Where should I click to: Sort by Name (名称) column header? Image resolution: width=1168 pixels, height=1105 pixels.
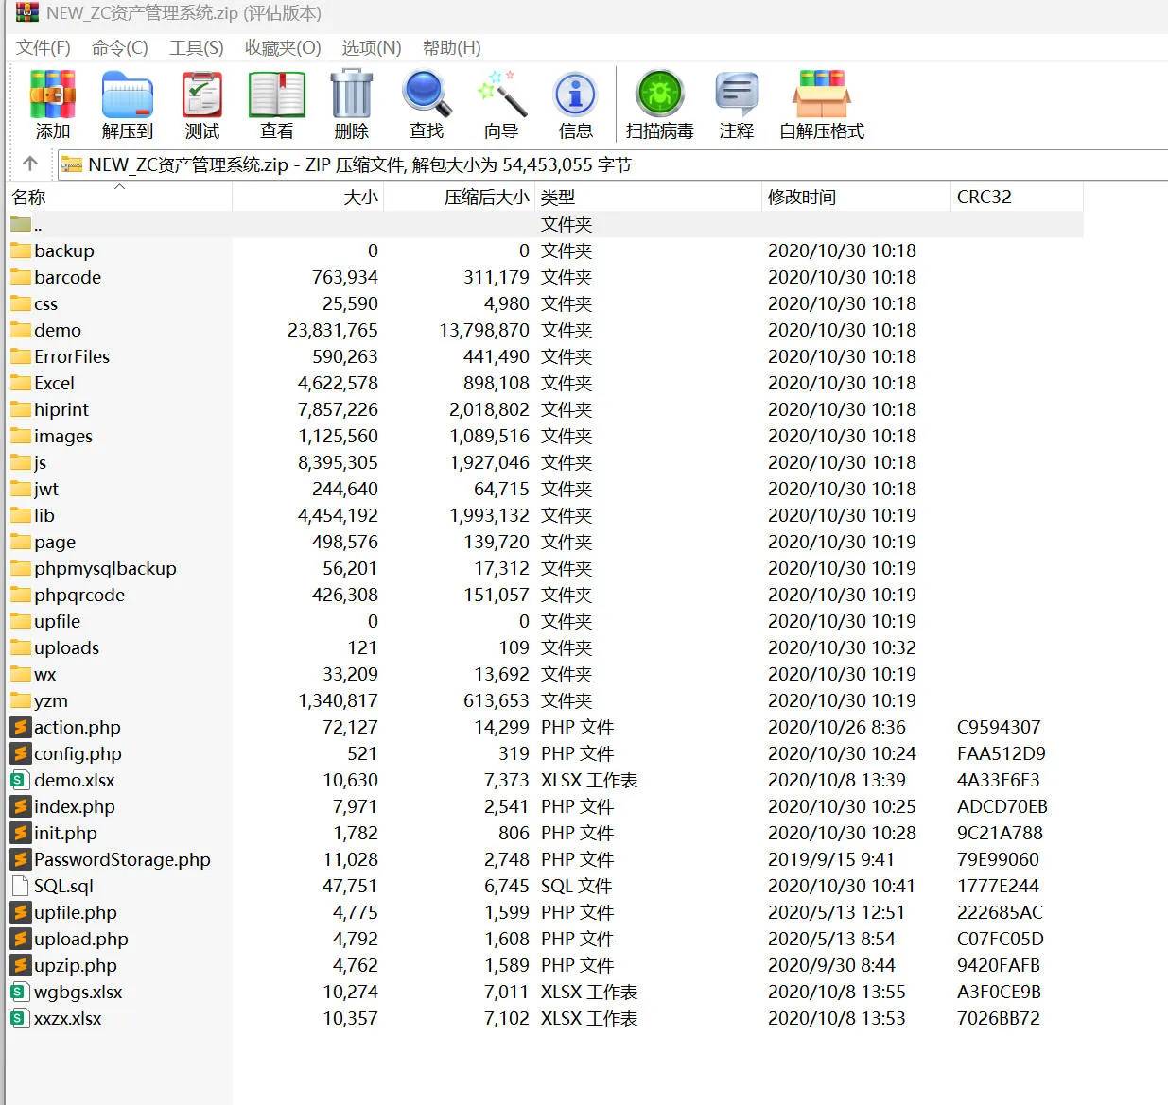click(x=119, y=197)
